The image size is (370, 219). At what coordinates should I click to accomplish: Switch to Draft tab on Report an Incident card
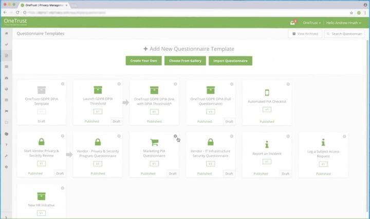click(286, 173)
